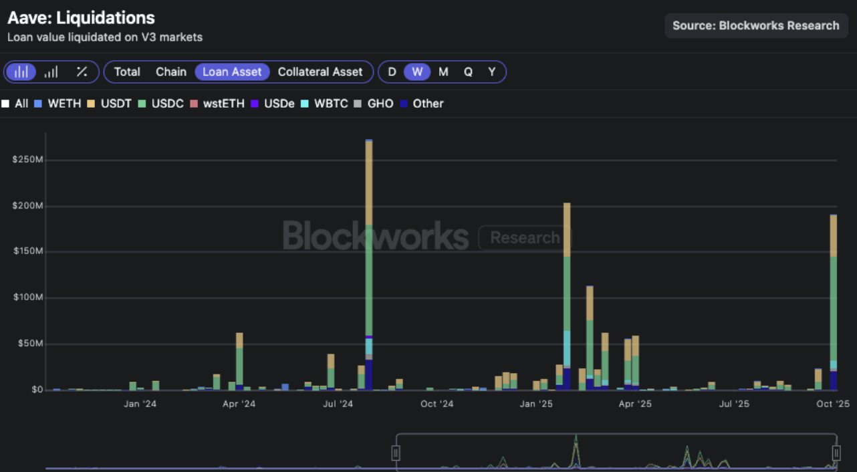Click the Jan '24 x-axis label
Image resolution: width=857 pixels, height=472 pixels.
(x=140, y=404)
